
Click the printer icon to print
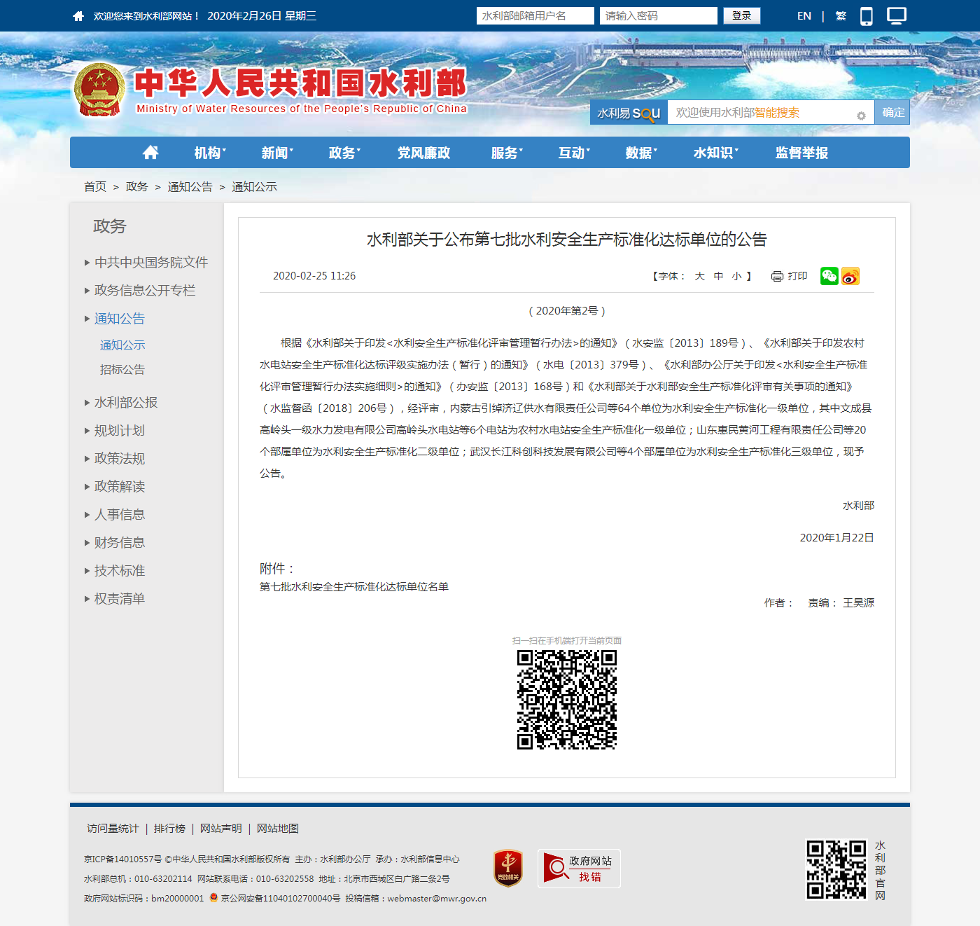pyautogui.click(x=777, y=276)
